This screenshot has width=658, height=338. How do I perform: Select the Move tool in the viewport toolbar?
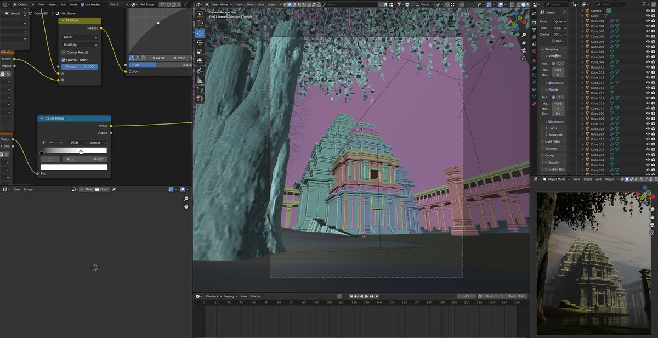pos(200,33)
